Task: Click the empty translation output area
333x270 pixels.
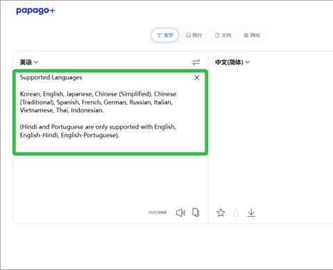Action: pos(271,136)
